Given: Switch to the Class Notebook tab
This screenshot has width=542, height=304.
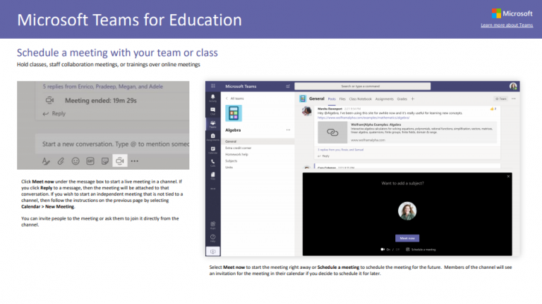Looking at the screenshot, I should click(360, 99).
